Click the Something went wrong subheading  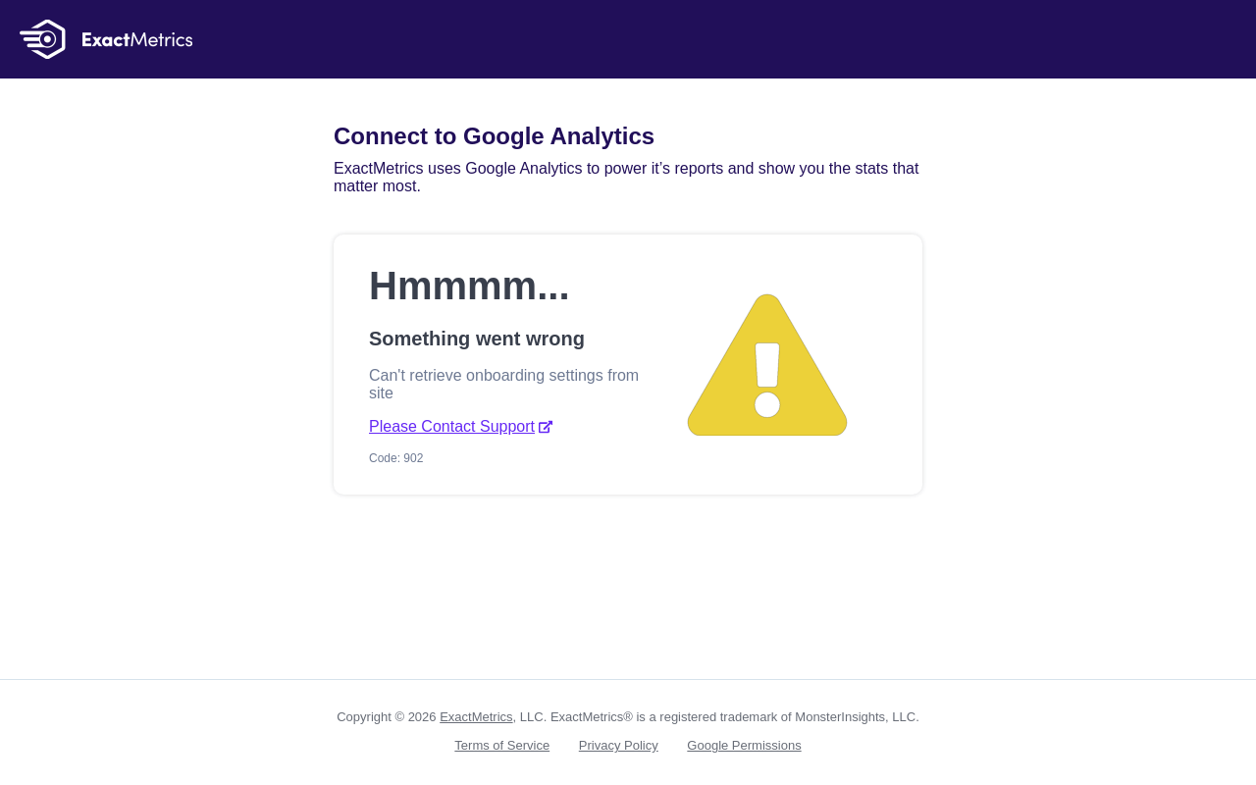tap(477, 339)
